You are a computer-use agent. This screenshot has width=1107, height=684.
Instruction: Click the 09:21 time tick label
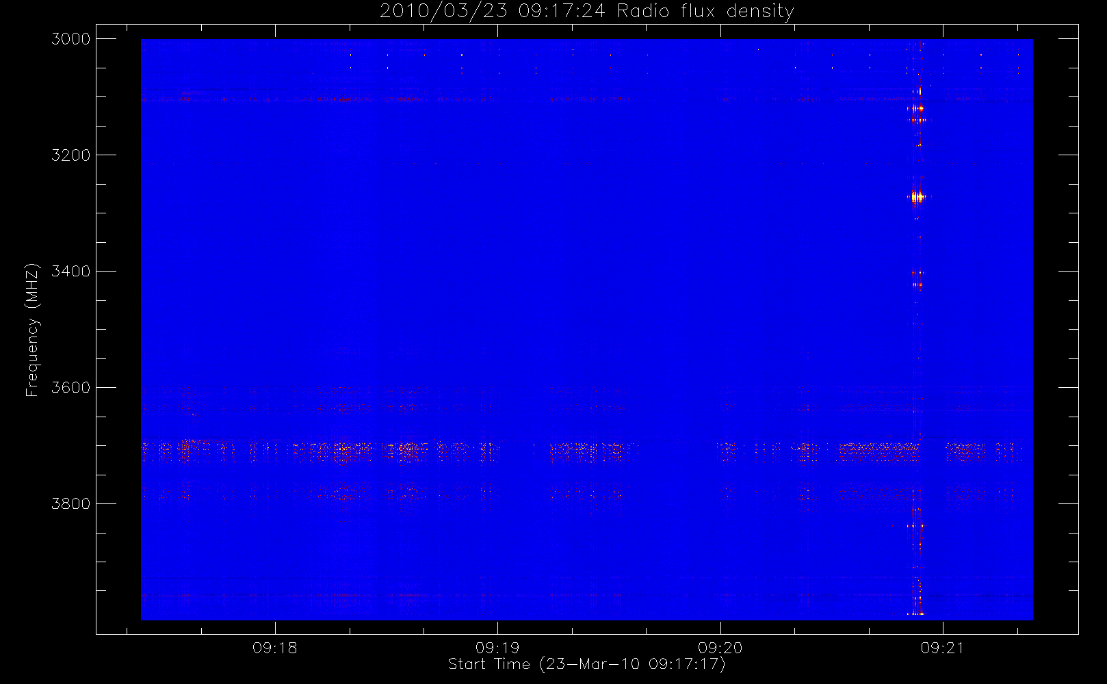coord(942,648)
